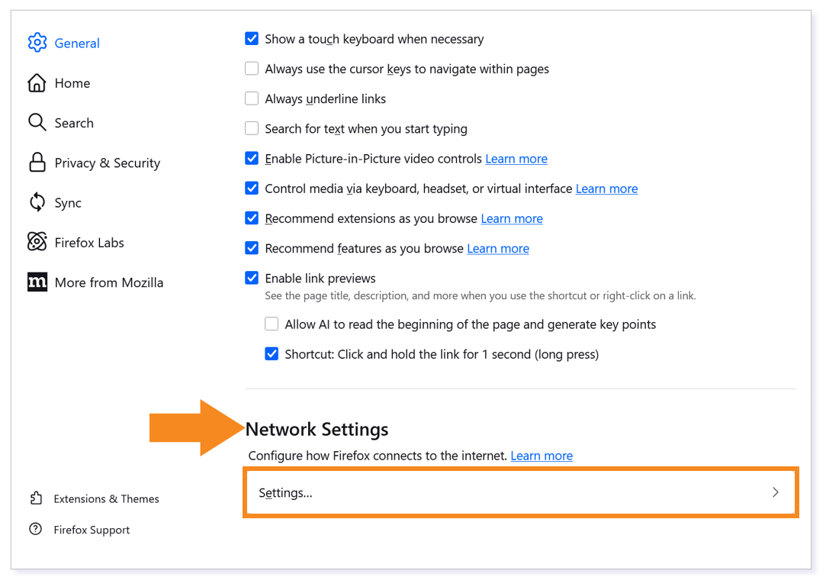Screen dimensions: 826x577
Task: Open Search via the magnifying glass icon
Action: point(37,122)
